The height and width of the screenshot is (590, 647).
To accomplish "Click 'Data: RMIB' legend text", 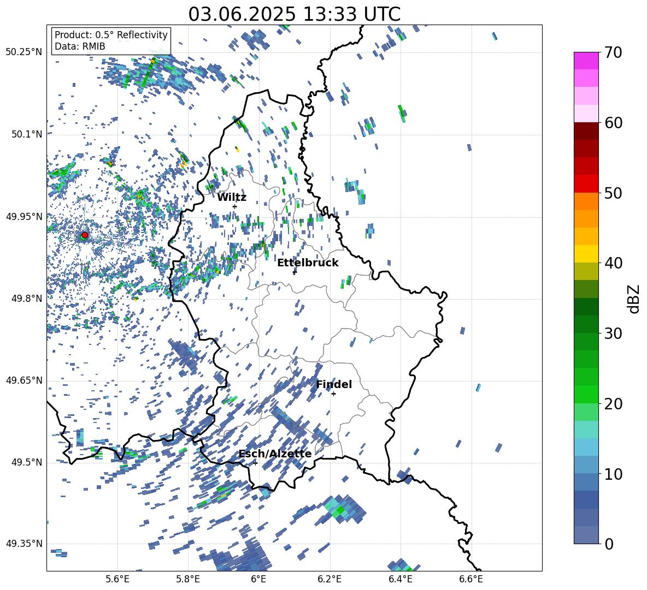I will (x=80, y=46).
